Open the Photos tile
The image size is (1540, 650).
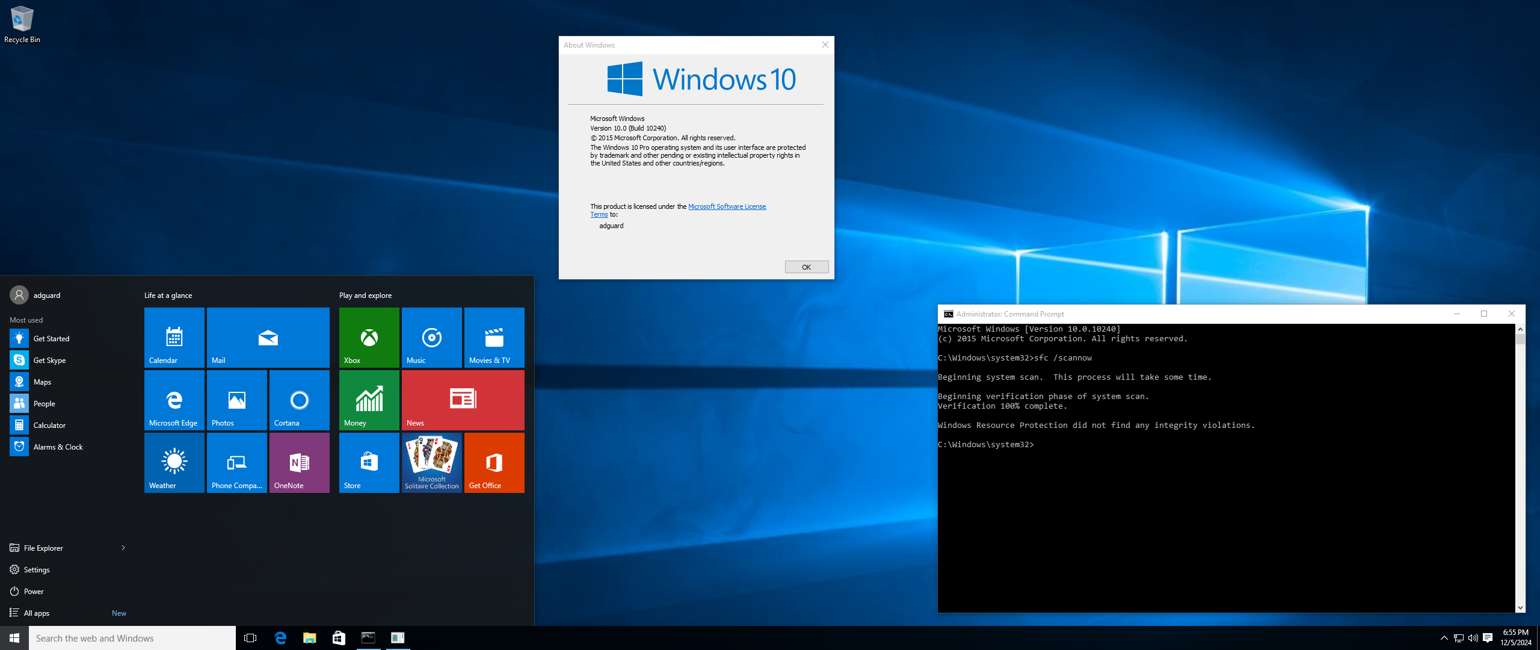coord(237,400)
